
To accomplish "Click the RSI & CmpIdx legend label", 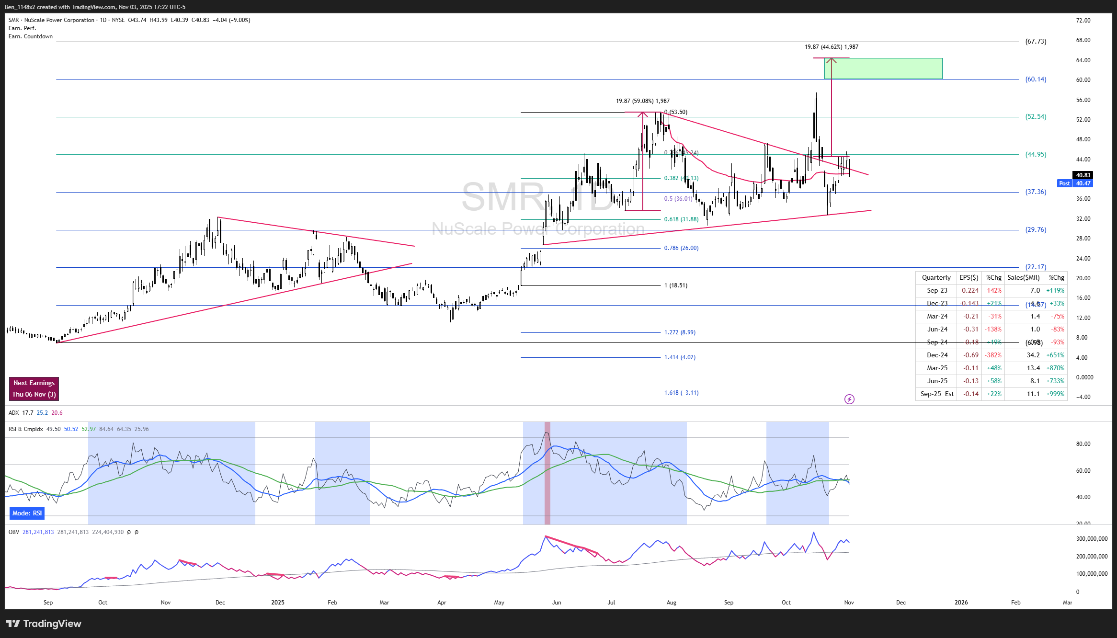I will click(x=26, y=429).
